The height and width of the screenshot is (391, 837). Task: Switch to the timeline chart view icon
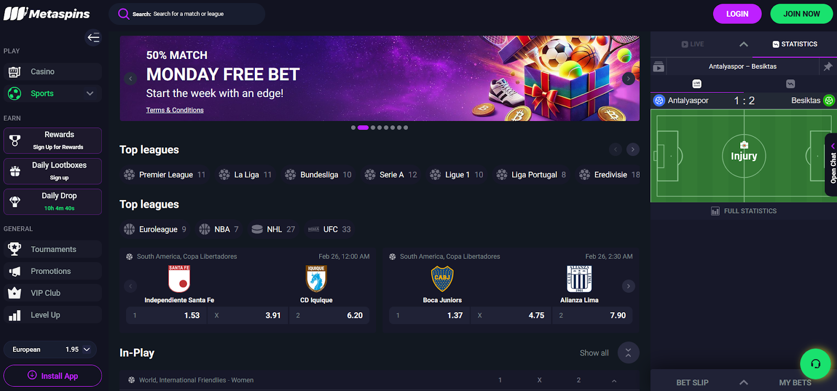pos(790,84)
